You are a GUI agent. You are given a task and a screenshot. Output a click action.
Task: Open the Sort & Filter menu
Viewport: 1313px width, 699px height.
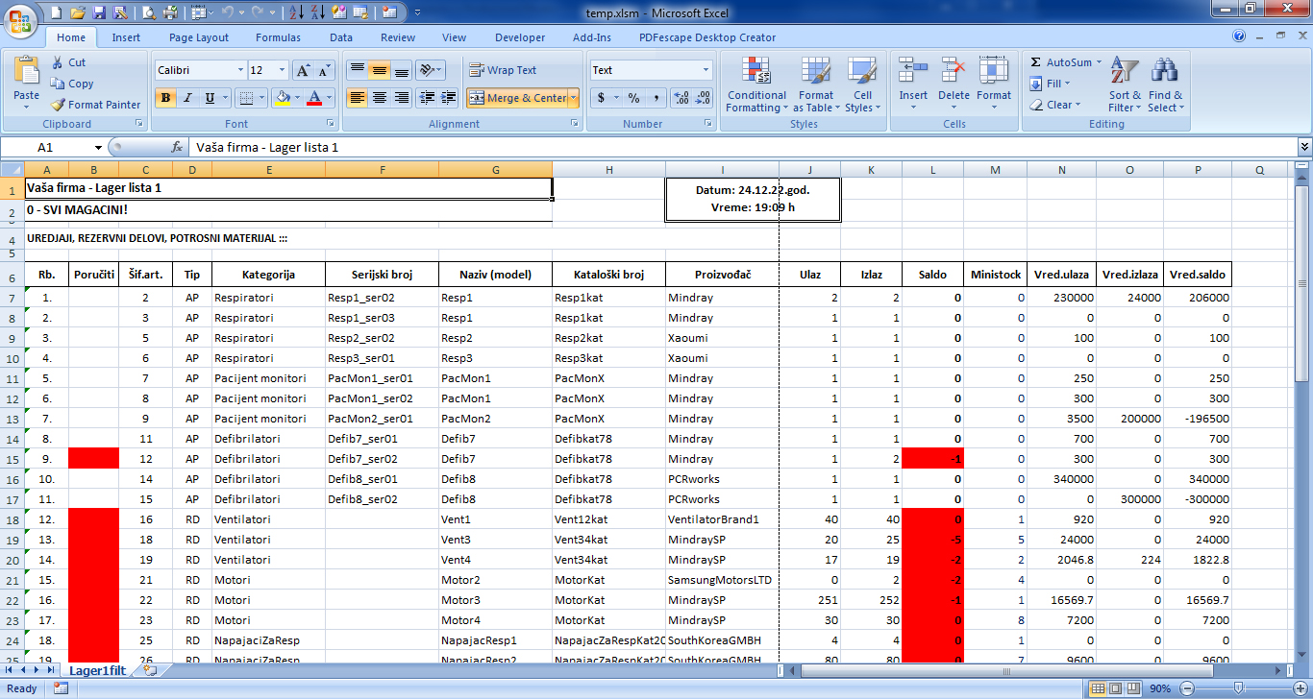[1125, 84]
